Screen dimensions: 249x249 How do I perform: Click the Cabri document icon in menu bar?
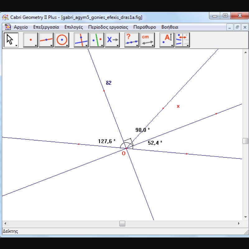click(x=7, y=27)
